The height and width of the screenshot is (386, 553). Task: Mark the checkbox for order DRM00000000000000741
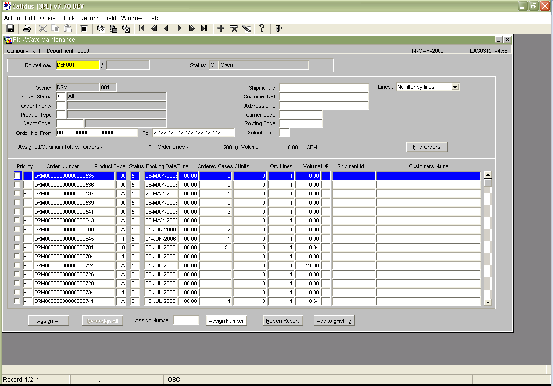pyautogui.click(x=17, y=301)
